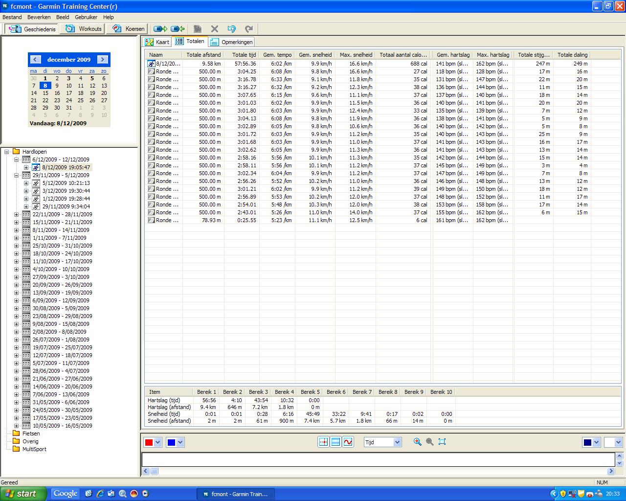Expand the week 10/05/2009 - 16/05/2009

16,426
